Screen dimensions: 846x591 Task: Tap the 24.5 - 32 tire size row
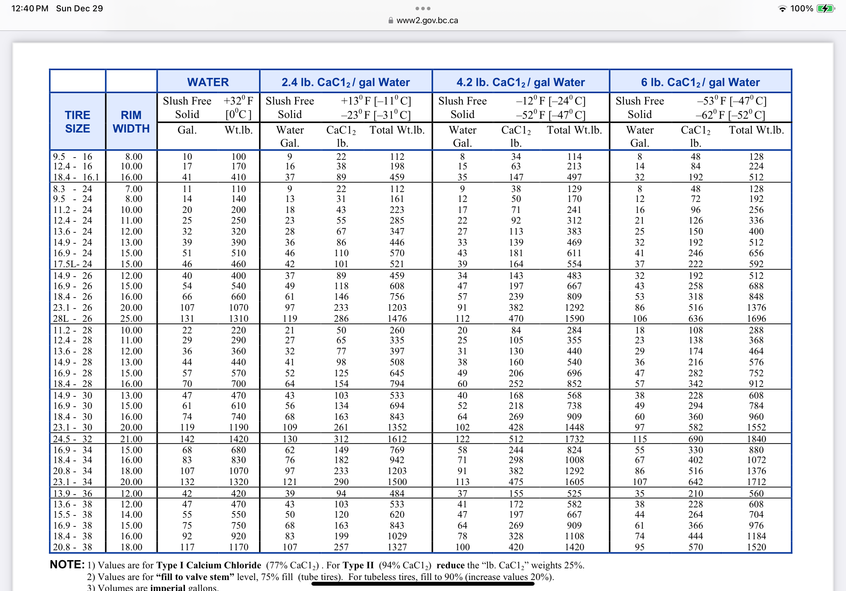tap(73, 439)
